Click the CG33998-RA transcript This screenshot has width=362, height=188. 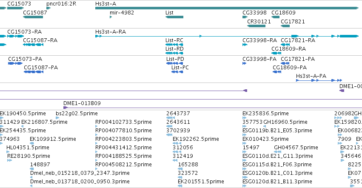[245, 45]
